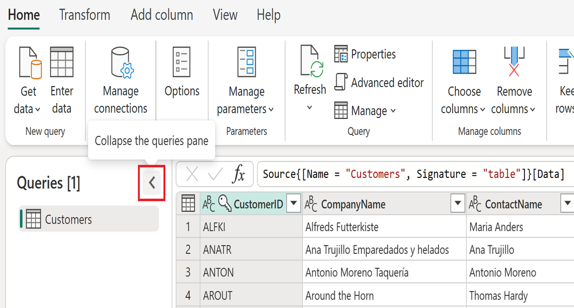Open the CompanyName column filter dropdown
Viewport: 574px width, 308px height.
coord(457,203)
